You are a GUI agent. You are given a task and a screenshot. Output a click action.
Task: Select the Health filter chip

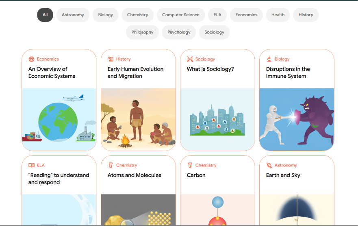point(278,15)
